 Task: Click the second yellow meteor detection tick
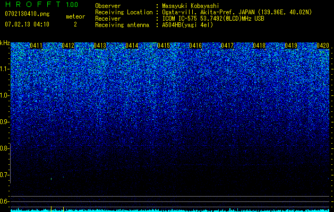pyautogui.click(x=64, y=209)
